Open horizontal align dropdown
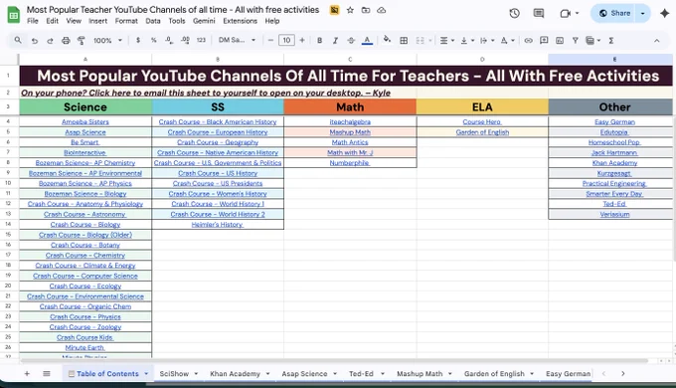 [x=446, y=40]
